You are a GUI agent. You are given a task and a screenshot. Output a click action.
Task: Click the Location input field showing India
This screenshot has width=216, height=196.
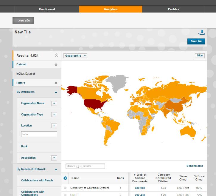pyautogui.click(x=39, y=134)
